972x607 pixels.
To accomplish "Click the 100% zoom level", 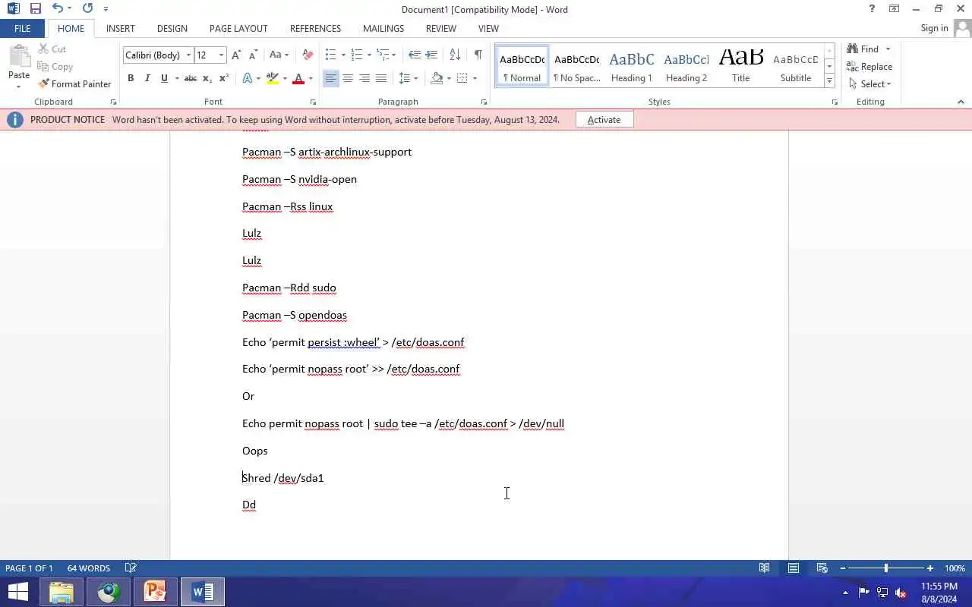I will (955, 568).
